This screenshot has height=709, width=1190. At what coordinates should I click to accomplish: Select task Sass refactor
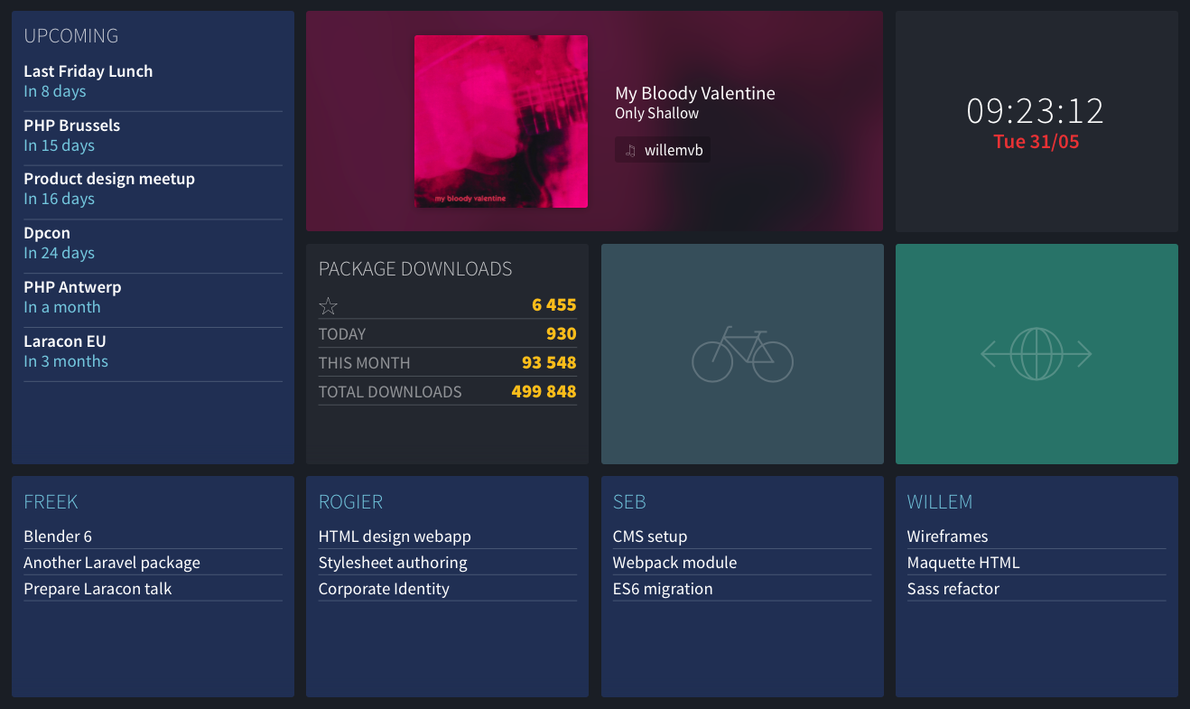coord(953,589)
